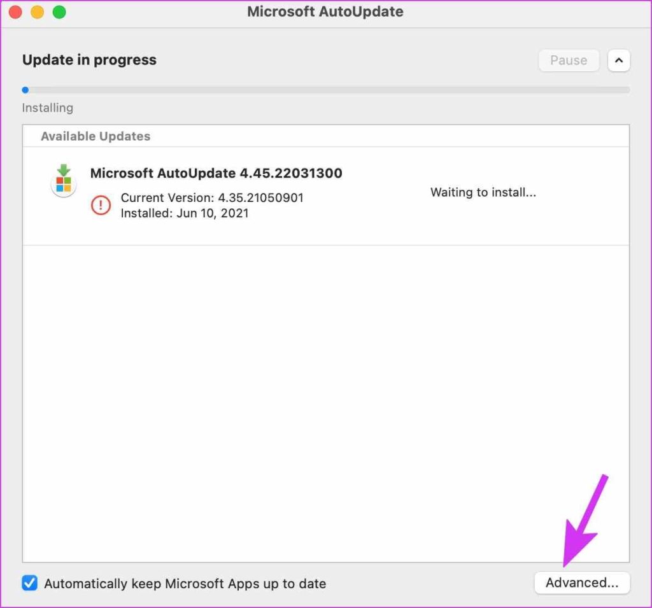Click the red exclamation warning icon
652x608 pixels.
click(x=101, y=205)
